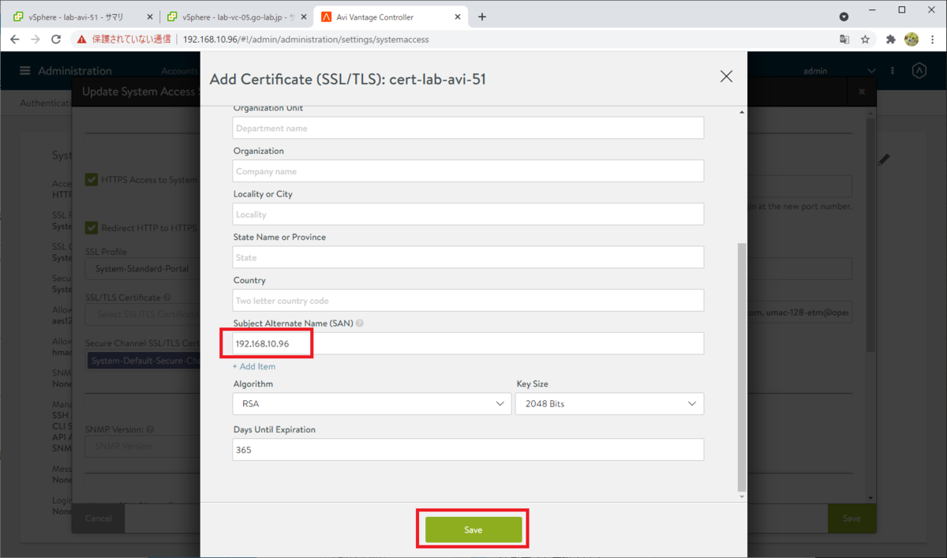Close the vSphere lab-avi-51 tab
The width and height of the screenshot is (947, 558).
coord(150,17)
